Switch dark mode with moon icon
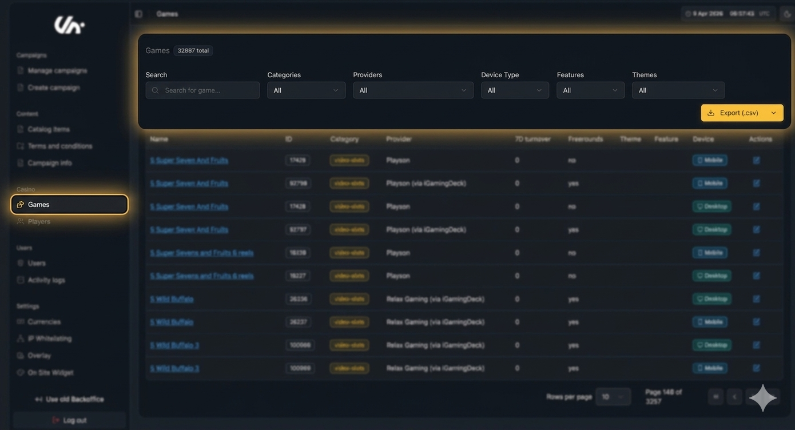Screen dimensions: 795x430 tap(787, 14)
